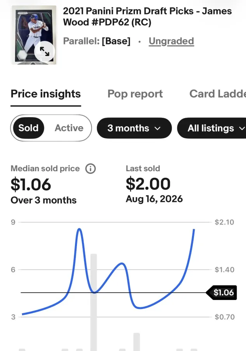Open the Pop report tab

click(135, 94)
